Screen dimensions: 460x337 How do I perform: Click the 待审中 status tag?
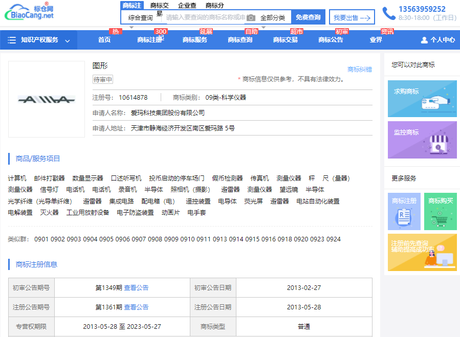(103, 79)
